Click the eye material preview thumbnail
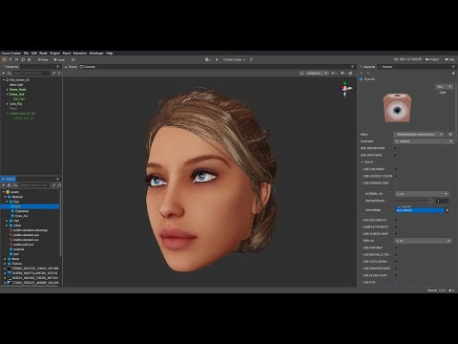The image size is (458, 344). click(397, 108)
